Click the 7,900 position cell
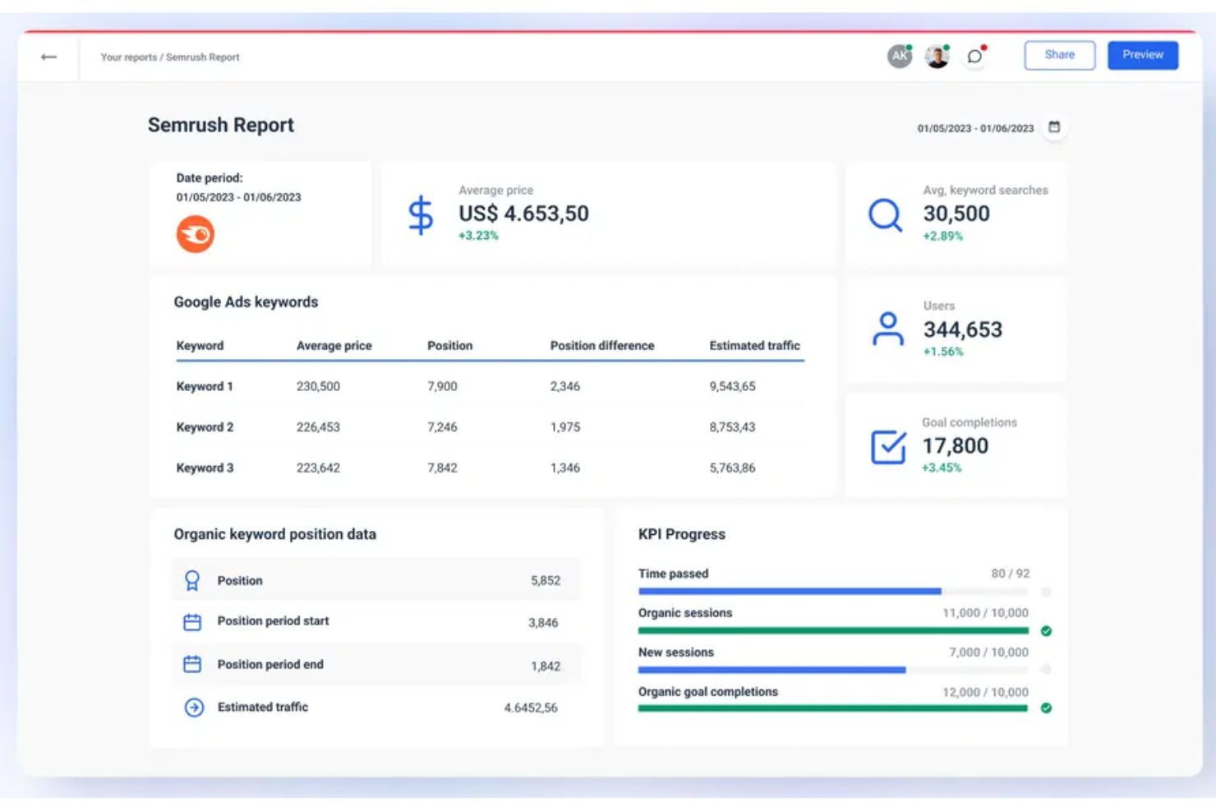The width and height of the screenshot is (1216, 811). point(442,386)
